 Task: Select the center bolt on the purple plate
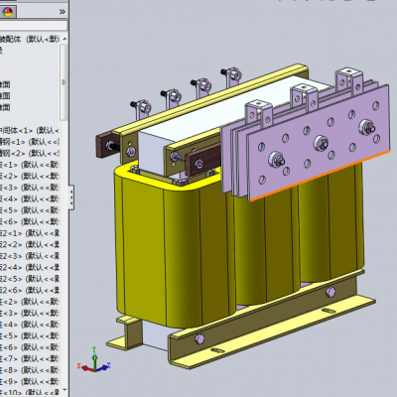321,143
